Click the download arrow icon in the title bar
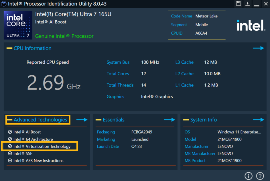 pos(247,4)
